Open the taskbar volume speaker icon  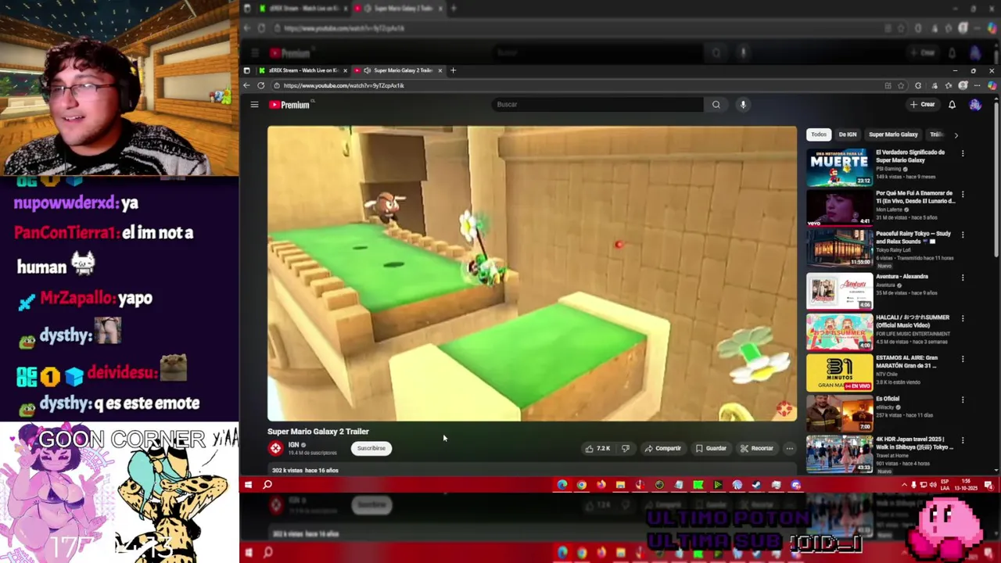point(931,485)
